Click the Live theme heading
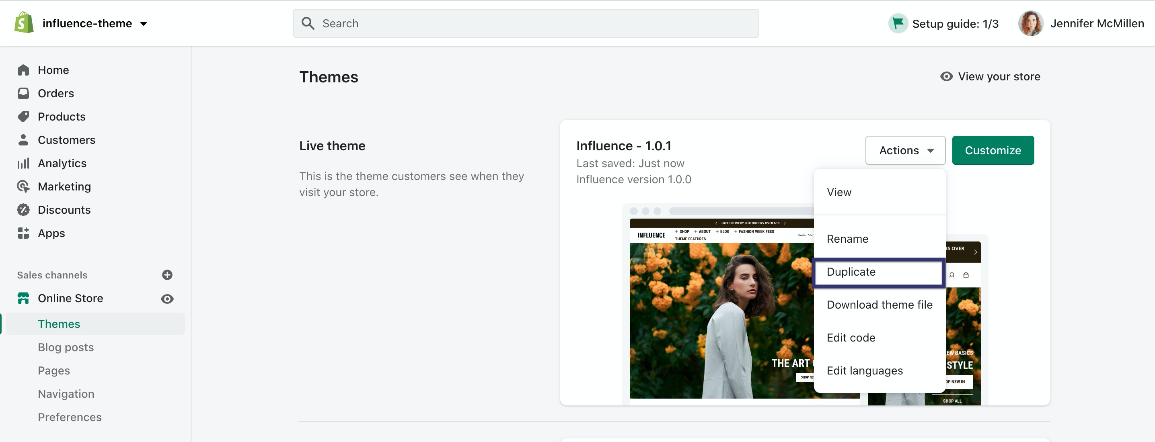1155x442 pixels. (x=332, y=146)
